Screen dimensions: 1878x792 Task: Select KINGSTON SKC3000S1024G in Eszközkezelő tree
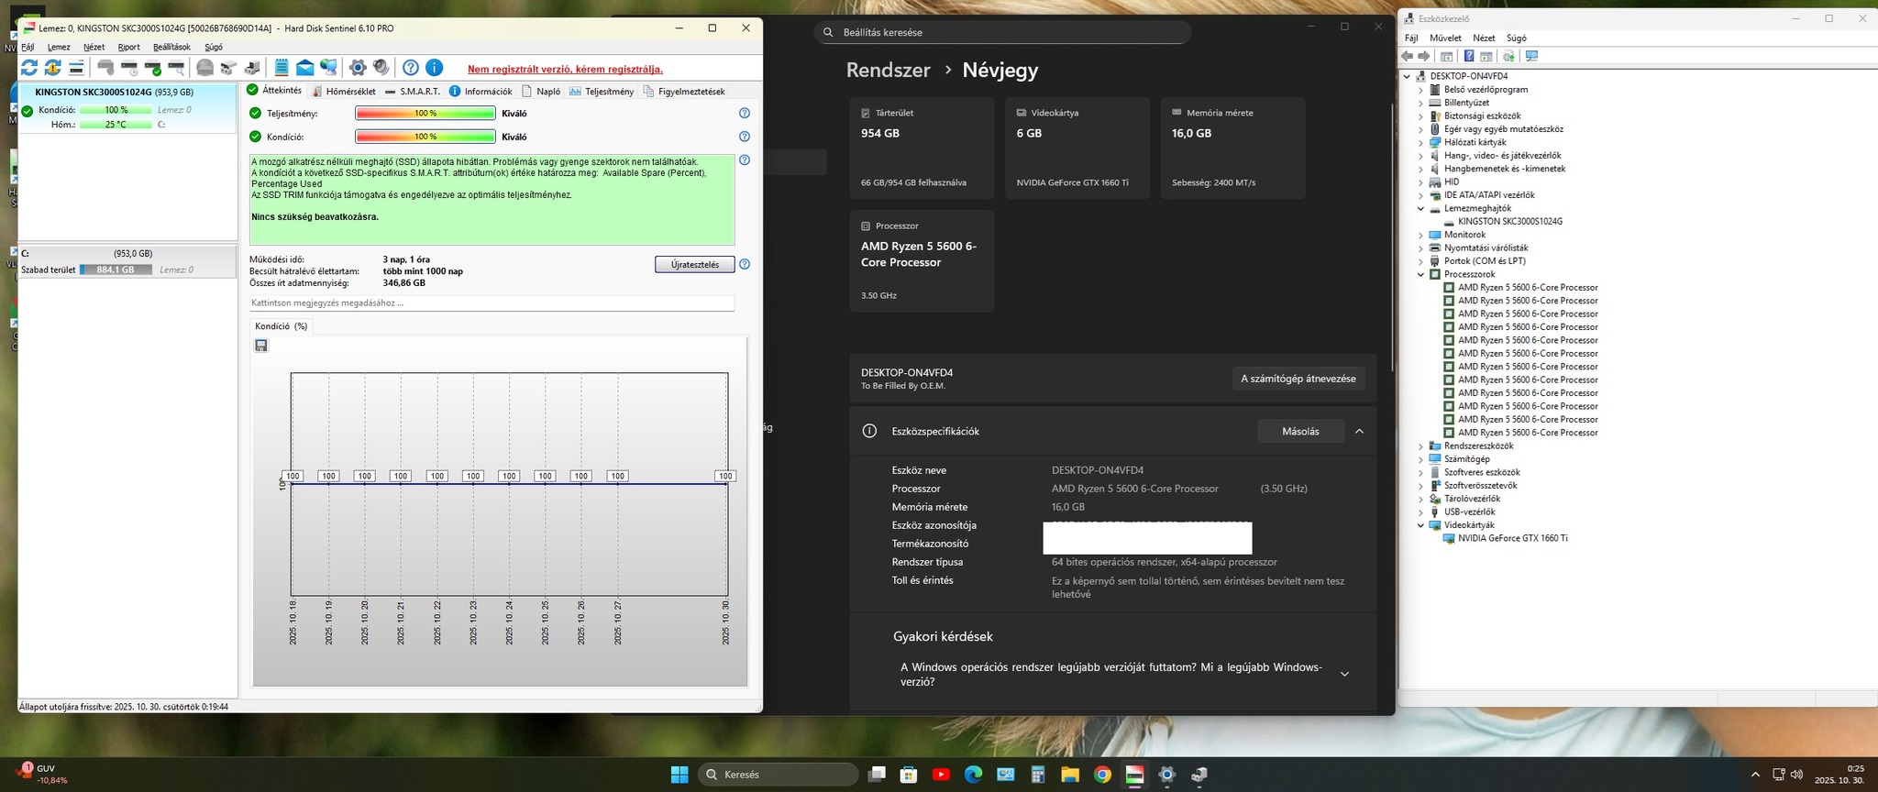[1509, 222]
